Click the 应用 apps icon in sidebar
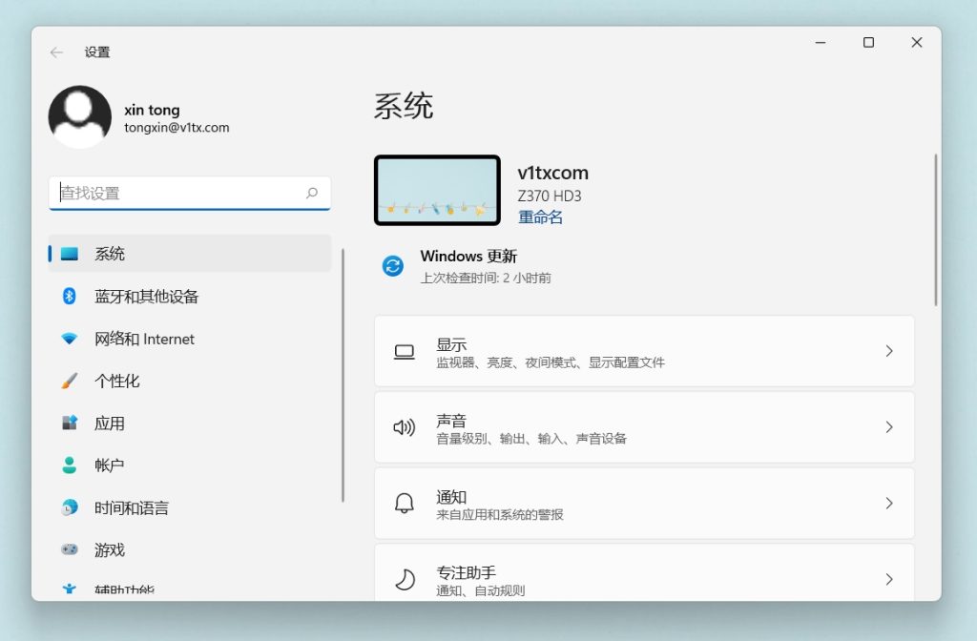The image size is (977, 641). pyautogui.click(x=69, y=423)
